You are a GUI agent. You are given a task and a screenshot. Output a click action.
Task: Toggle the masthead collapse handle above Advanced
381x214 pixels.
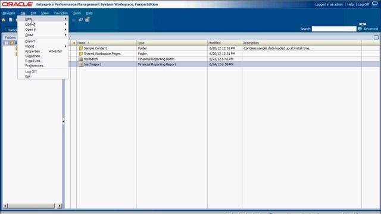pos(363,24)
